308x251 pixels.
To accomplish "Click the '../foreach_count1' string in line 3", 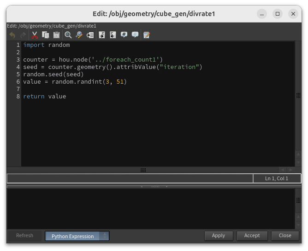I will (x=125, y=59).
